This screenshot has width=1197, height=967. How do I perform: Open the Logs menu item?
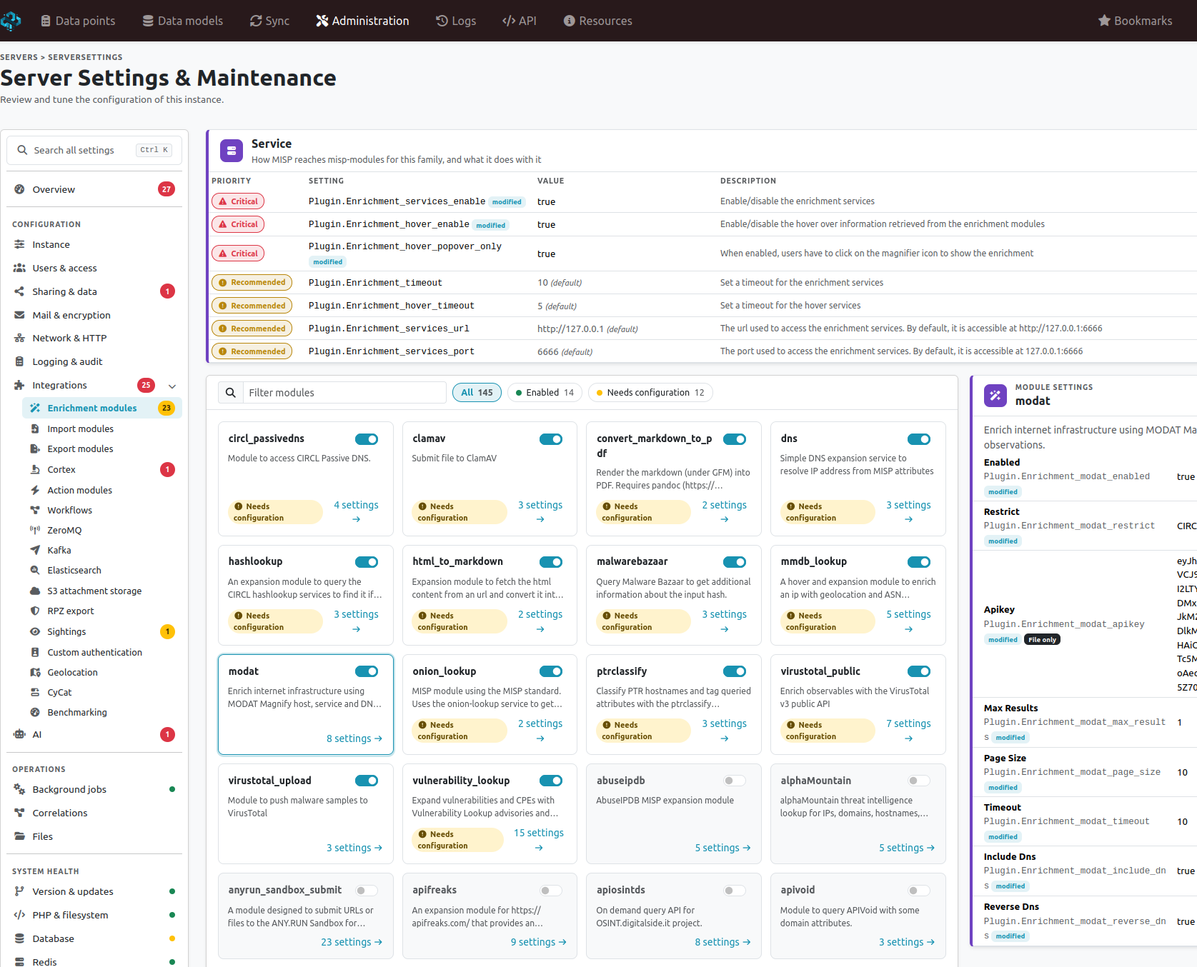(456, 21)
